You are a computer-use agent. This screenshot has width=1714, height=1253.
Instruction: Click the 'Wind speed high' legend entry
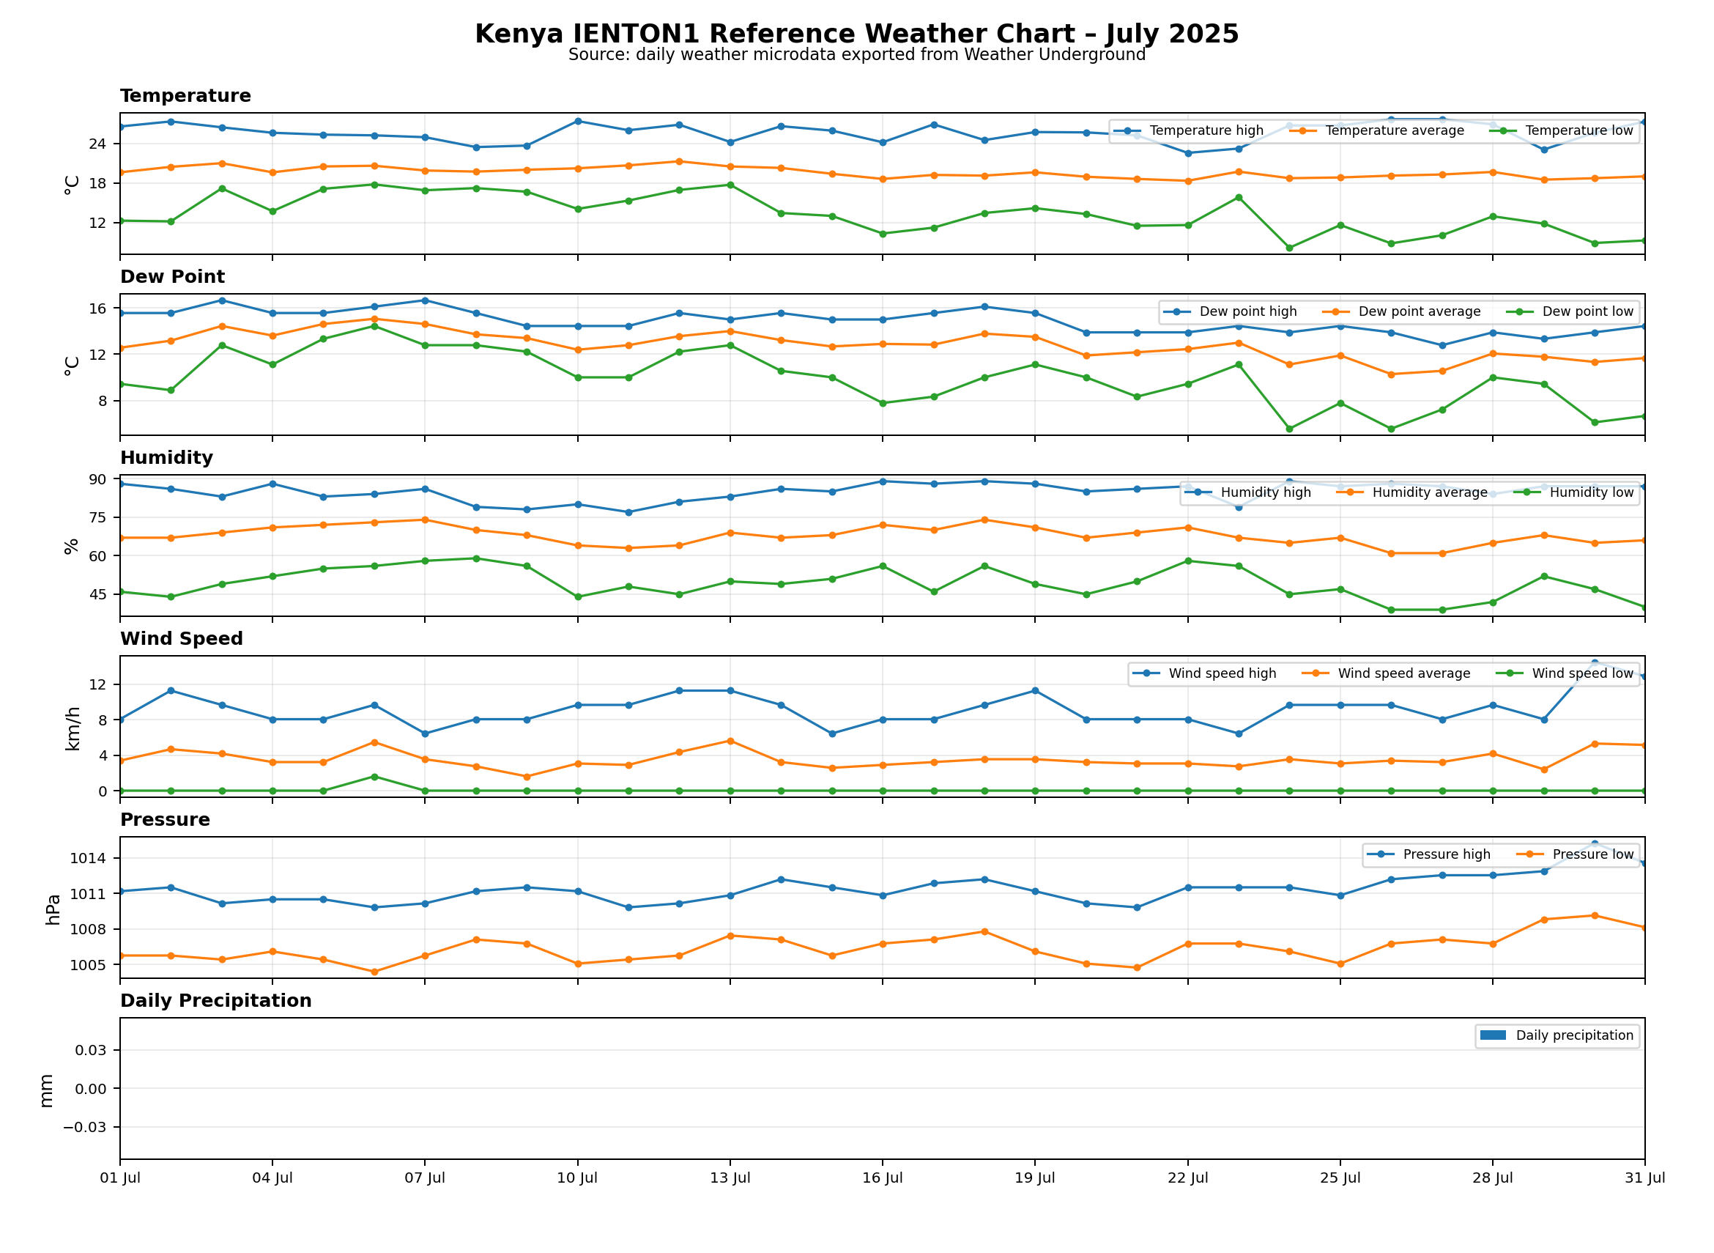coord(1203,674)
